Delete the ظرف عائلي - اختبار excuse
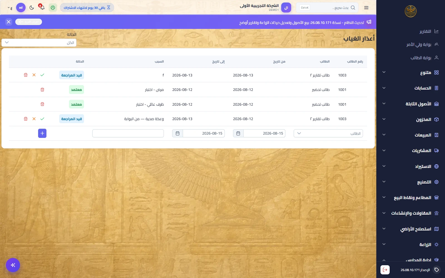Viewport: 445px width, 278px height. [42, 104]
